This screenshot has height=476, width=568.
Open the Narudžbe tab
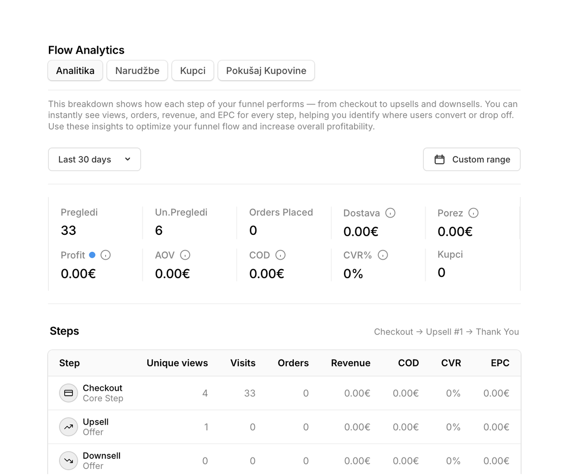[x=137, y=70]
